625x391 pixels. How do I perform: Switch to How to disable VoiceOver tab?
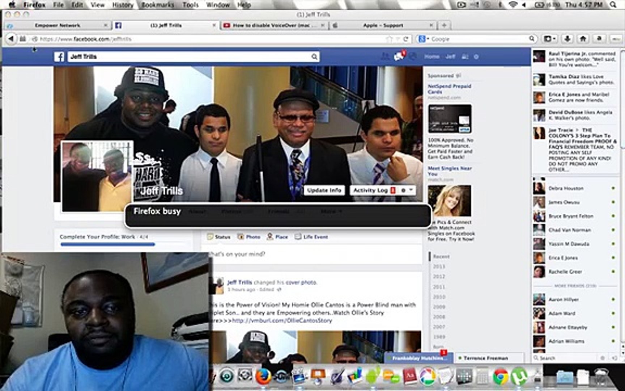point(274,25)
